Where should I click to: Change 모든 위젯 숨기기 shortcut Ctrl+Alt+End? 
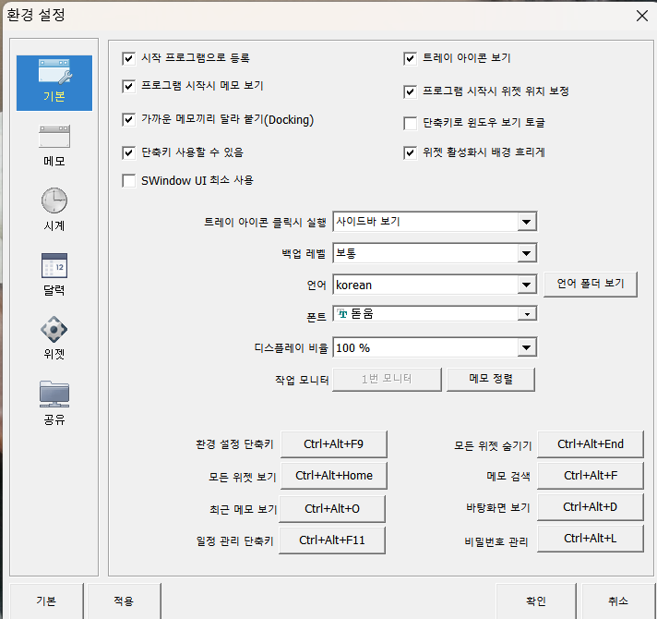pyautogui.click(x=591, y=444)
